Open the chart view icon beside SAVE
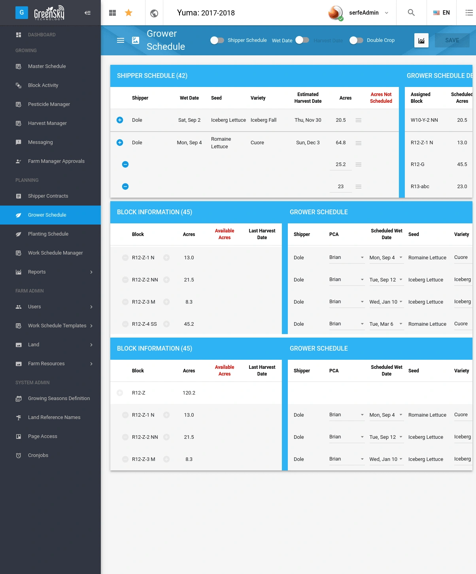Image resolution: width=476 pixels, height=574 pixels. click(421, 40)
